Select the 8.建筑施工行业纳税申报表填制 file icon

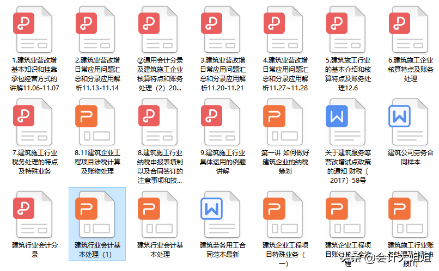point(158,122)
